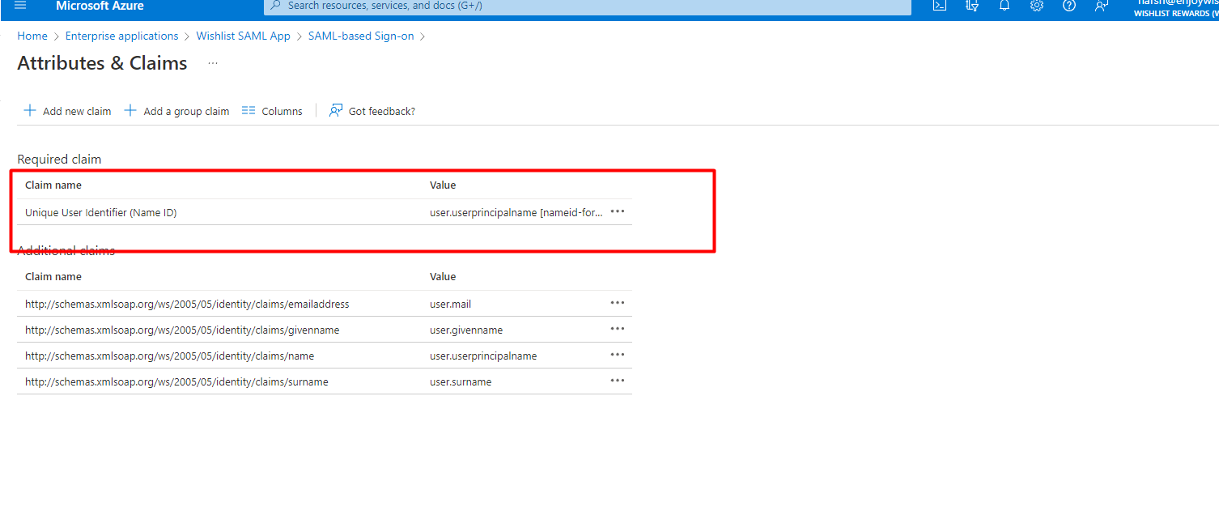Click user.userprincipalname in the name claim row
Viewport: 1219px width, 524px height.
pos(483,356)
